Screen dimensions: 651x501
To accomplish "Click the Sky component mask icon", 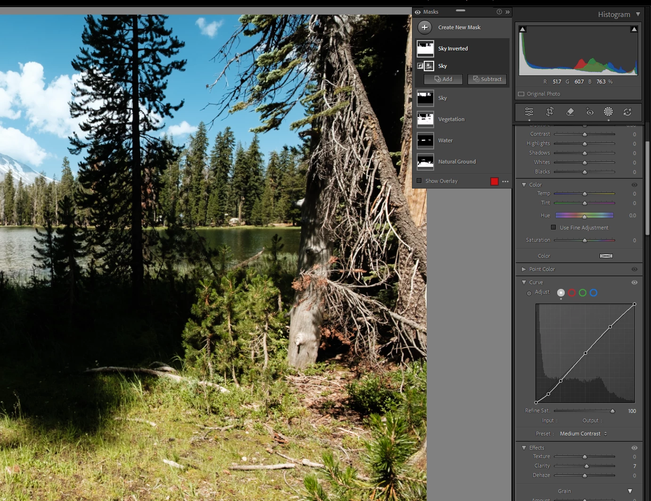I will click(429, 66).
